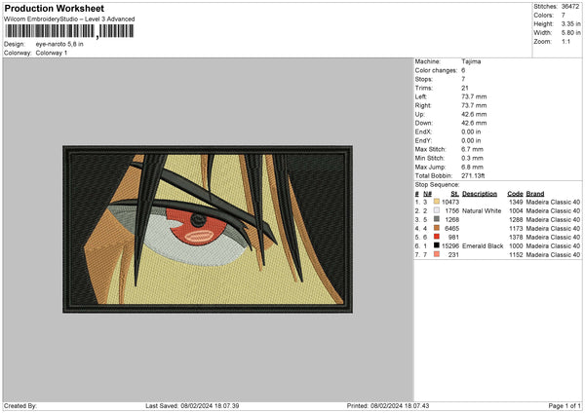Click thread code '1349'
585x413 pixels.
[516, 202]
